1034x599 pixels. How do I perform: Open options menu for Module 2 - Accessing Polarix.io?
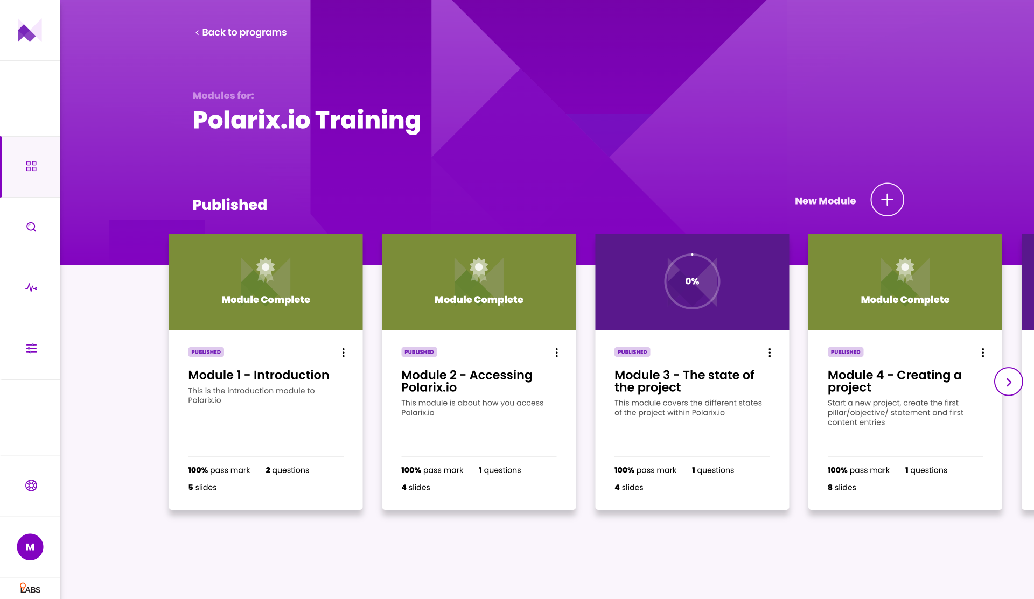click(557, 353)
